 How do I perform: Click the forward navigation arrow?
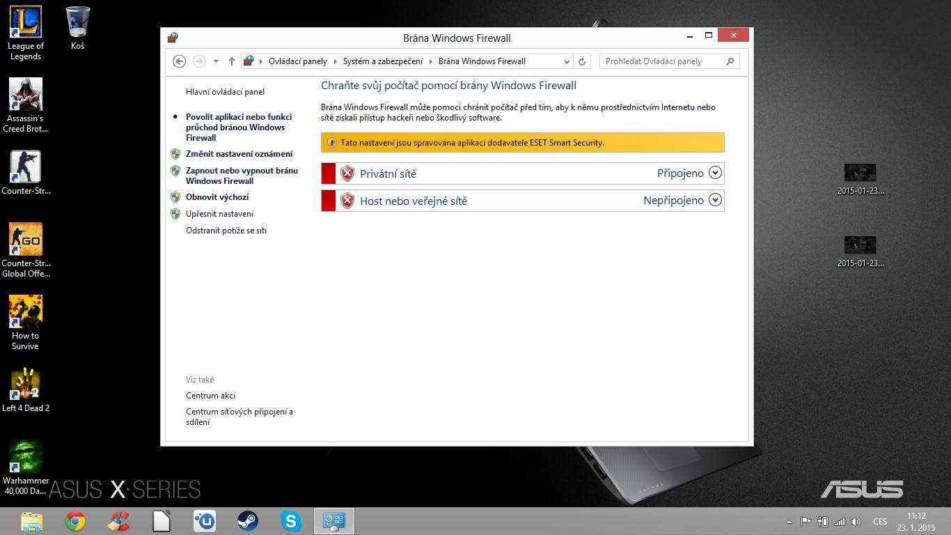click(x=199, y=61)
